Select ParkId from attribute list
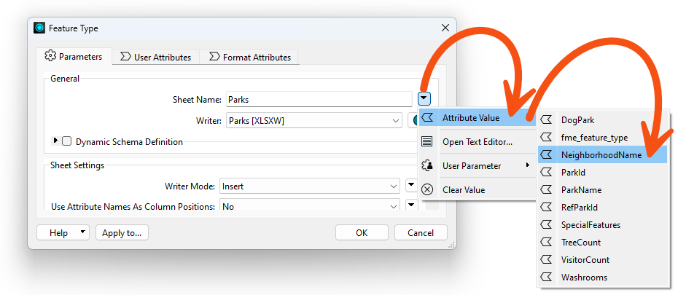This screenshot has width=678, height=295. pos(602,173)
